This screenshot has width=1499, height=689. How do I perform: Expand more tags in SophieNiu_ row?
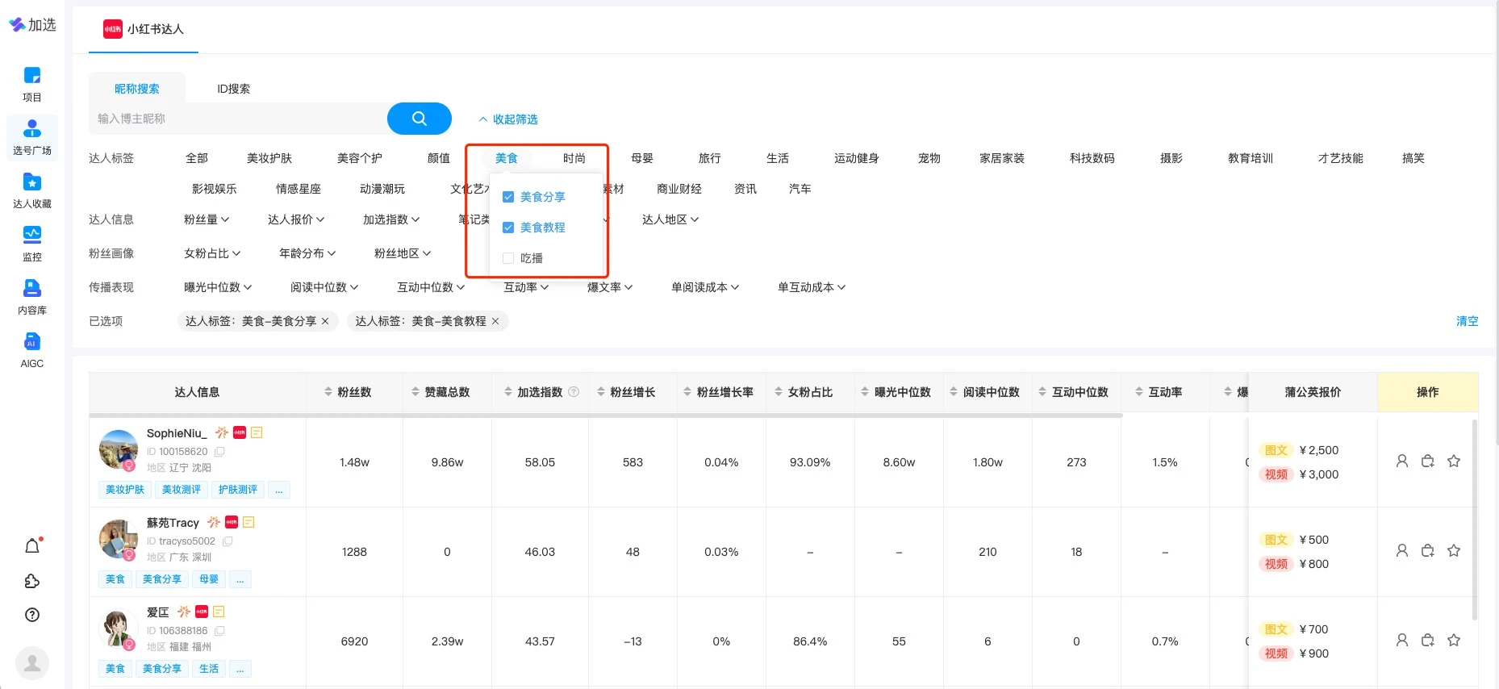pos(279,490)
